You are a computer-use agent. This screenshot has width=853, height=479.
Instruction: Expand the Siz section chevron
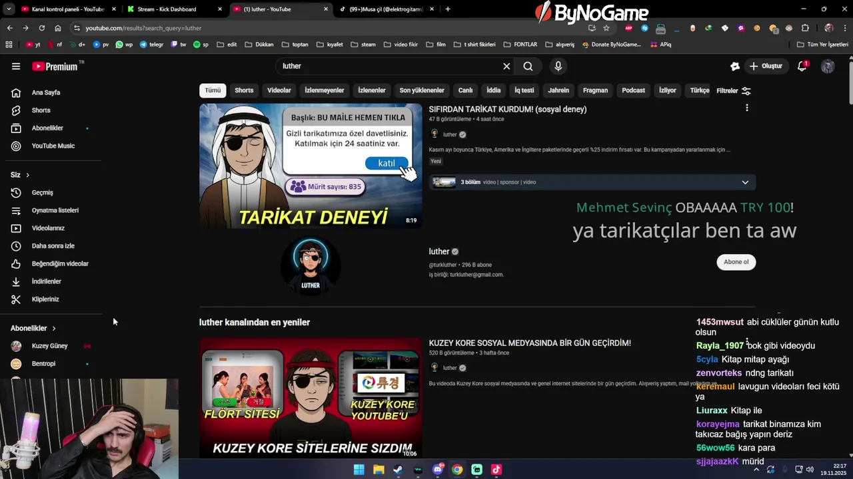coord(27,175)
